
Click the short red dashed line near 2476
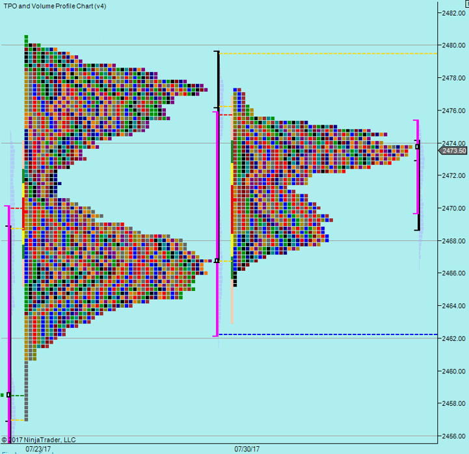tap(226, 115)
